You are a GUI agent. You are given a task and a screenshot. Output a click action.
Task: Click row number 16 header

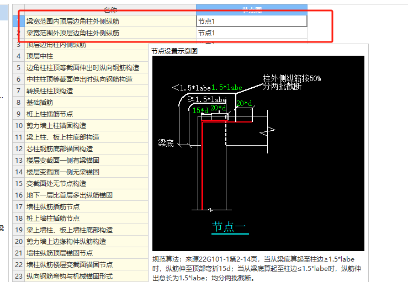[x=19, y=195]
